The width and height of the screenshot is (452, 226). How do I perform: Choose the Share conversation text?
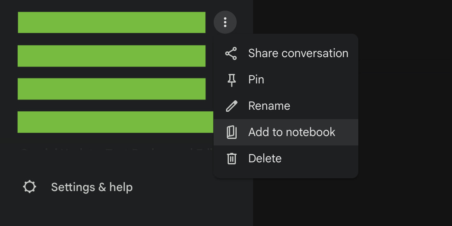tap(298, 53)
